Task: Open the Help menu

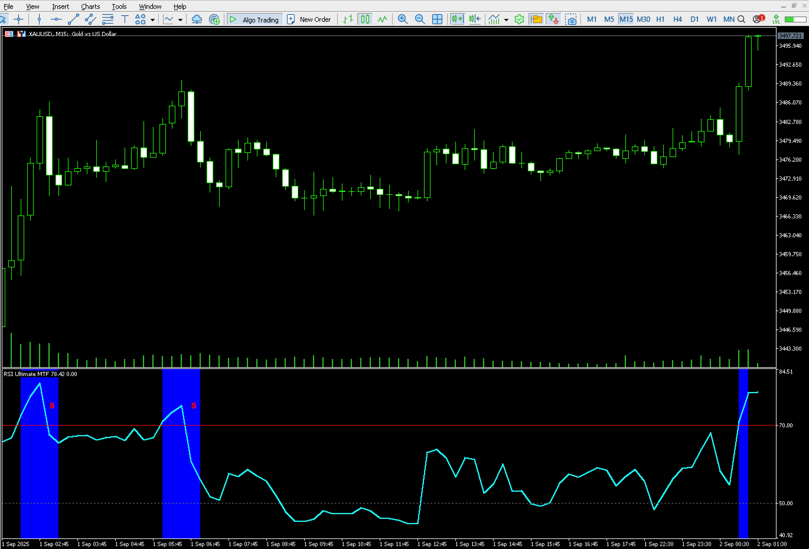Action: pyautogui.click(x=180, y=6)
